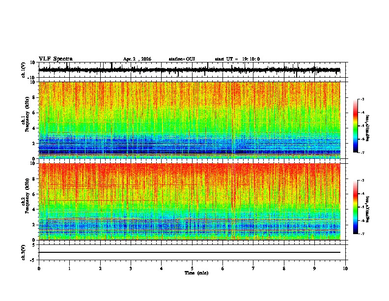Click the ch.2 color bar log(PSD) units label
This screenshot has width=389, height=301.
(368, 209)
